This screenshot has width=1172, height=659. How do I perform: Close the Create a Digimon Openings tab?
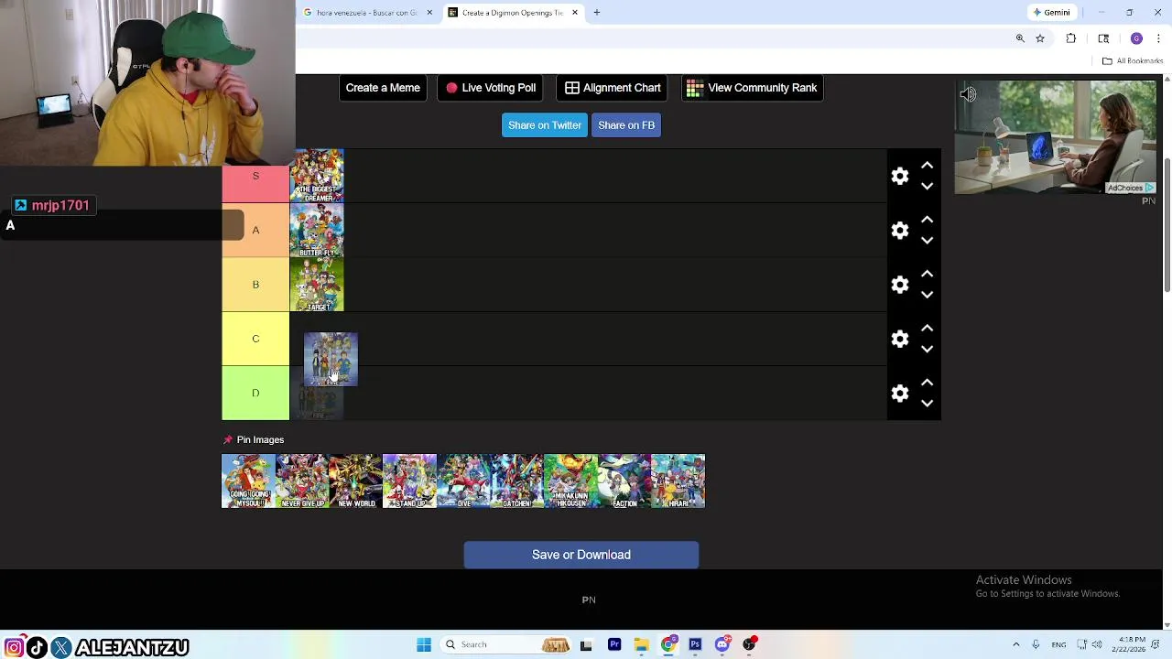coord(575,13)
